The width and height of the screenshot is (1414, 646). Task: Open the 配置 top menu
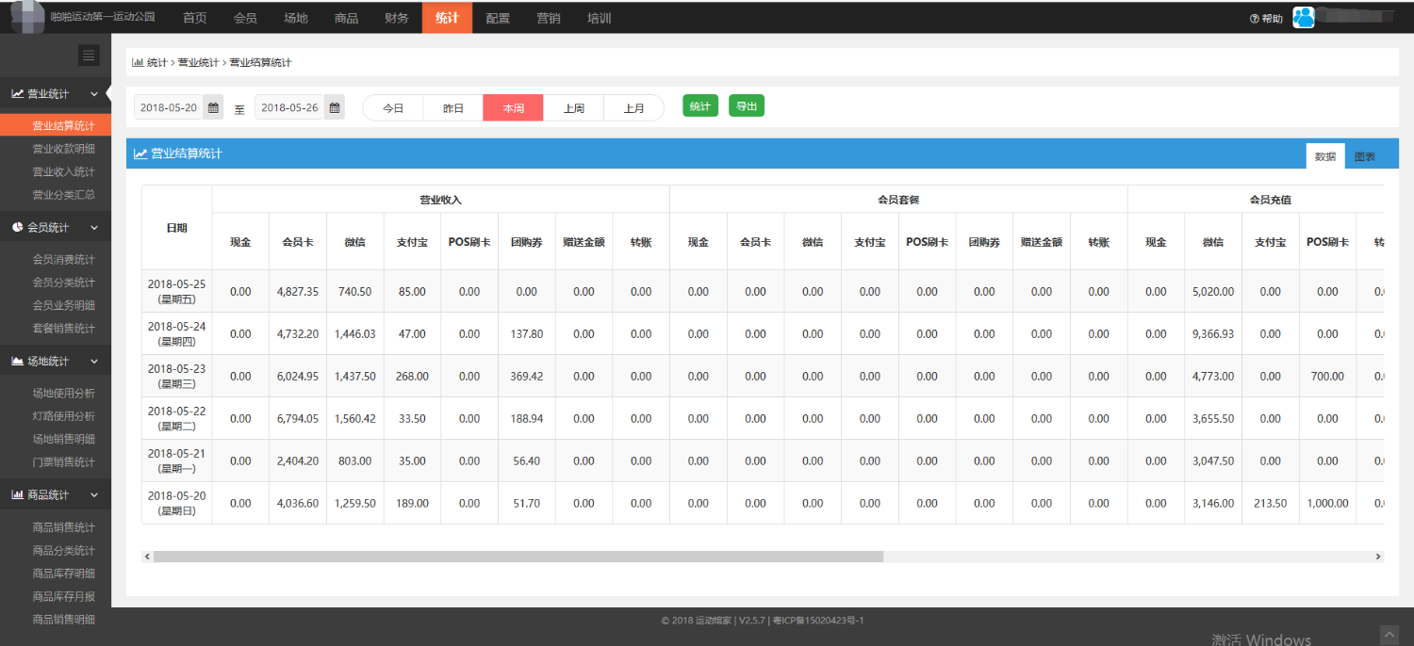tap(498, 18)
